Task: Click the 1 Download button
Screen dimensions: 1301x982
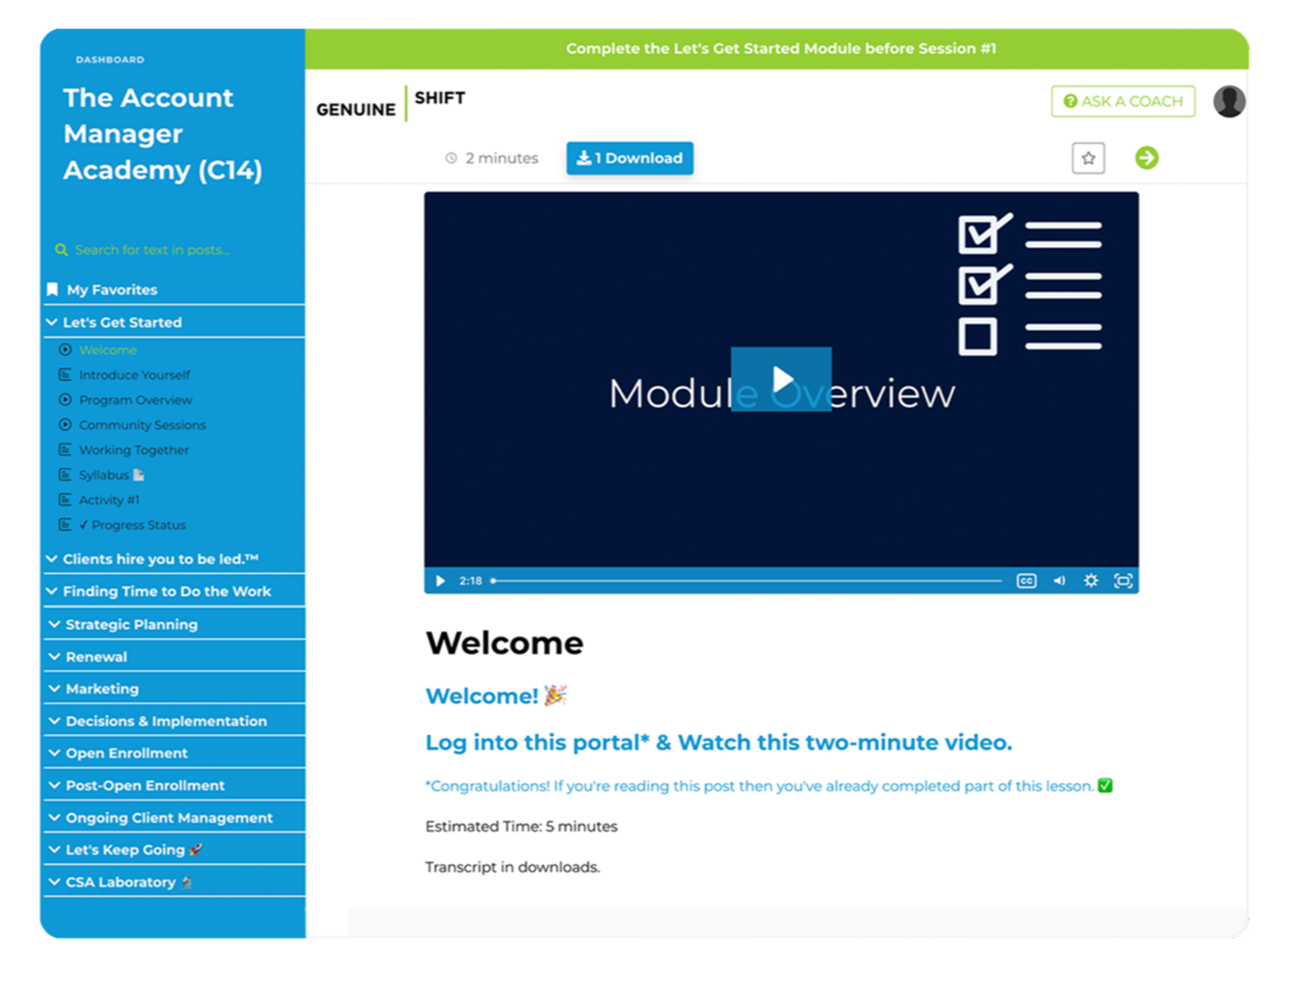Action: 629,157
